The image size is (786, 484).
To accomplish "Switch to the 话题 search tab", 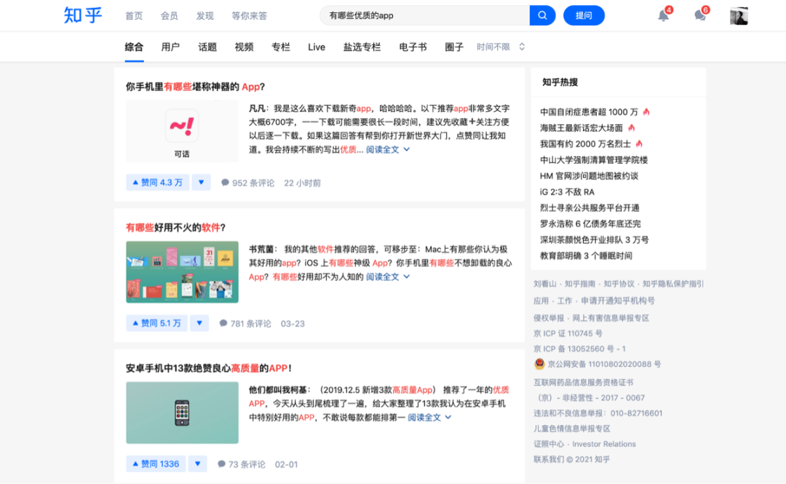I will (207, 47).
